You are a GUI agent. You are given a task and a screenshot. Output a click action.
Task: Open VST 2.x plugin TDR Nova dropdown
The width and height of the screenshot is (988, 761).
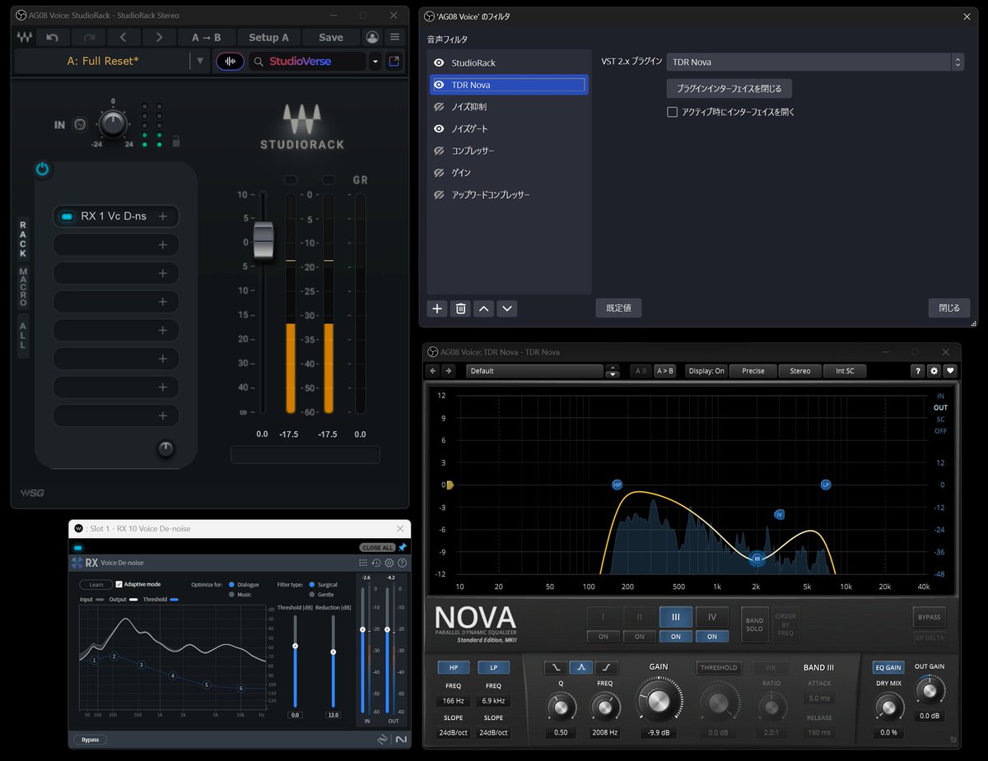click(x=814, y=62)
